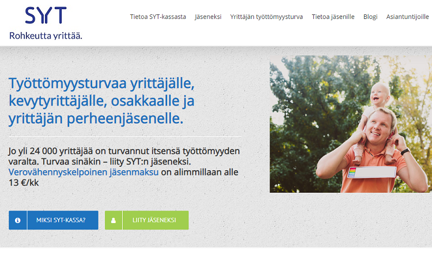
Task: Open the Tietoa SYT-kassasta menu
Action: coord(158,17)
